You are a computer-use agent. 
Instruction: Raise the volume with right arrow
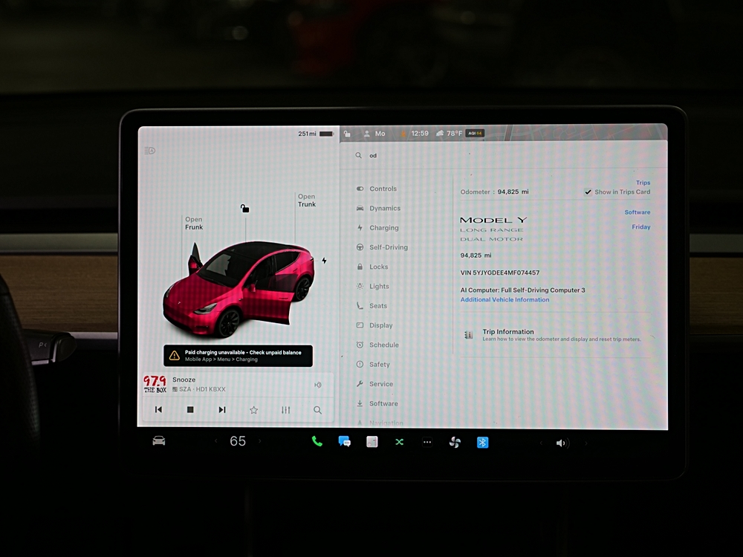586,443
